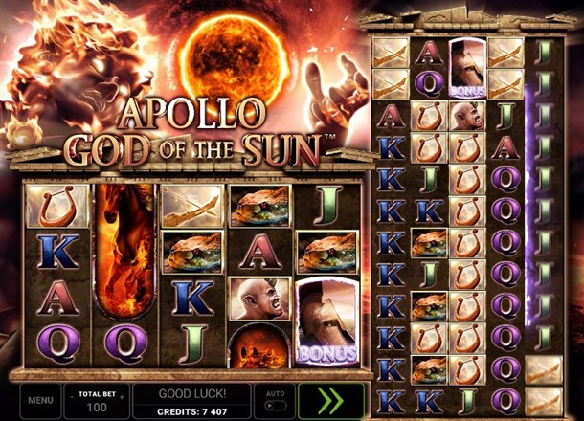Click the Apollo God of the Sun title logo

[193, 133]
